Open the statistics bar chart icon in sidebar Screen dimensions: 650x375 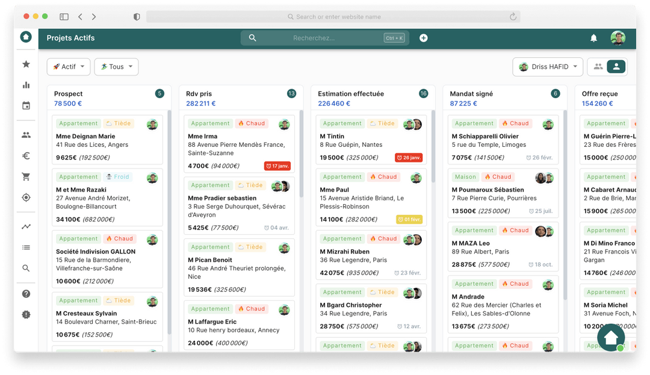point(26,84)
